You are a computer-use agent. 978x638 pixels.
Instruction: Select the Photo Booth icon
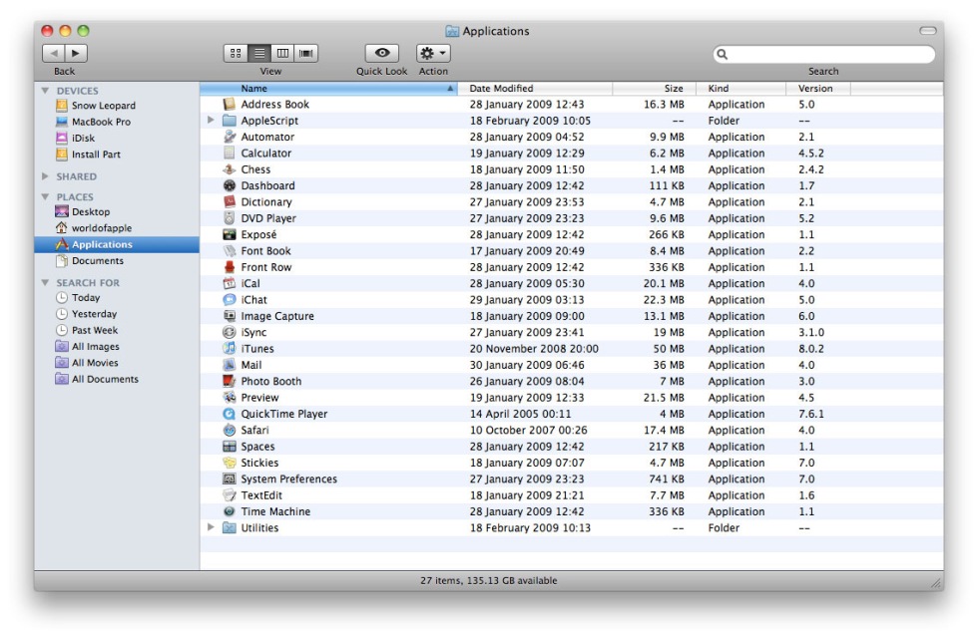230,382
